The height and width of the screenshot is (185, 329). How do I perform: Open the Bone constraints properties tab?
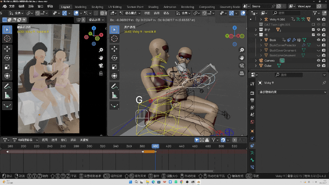coord(252,167)
